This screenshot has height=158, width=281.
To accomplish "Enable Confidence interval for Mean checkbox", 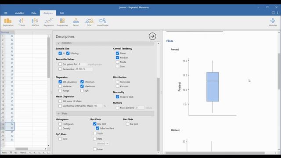I will click(x=60, y=106).
